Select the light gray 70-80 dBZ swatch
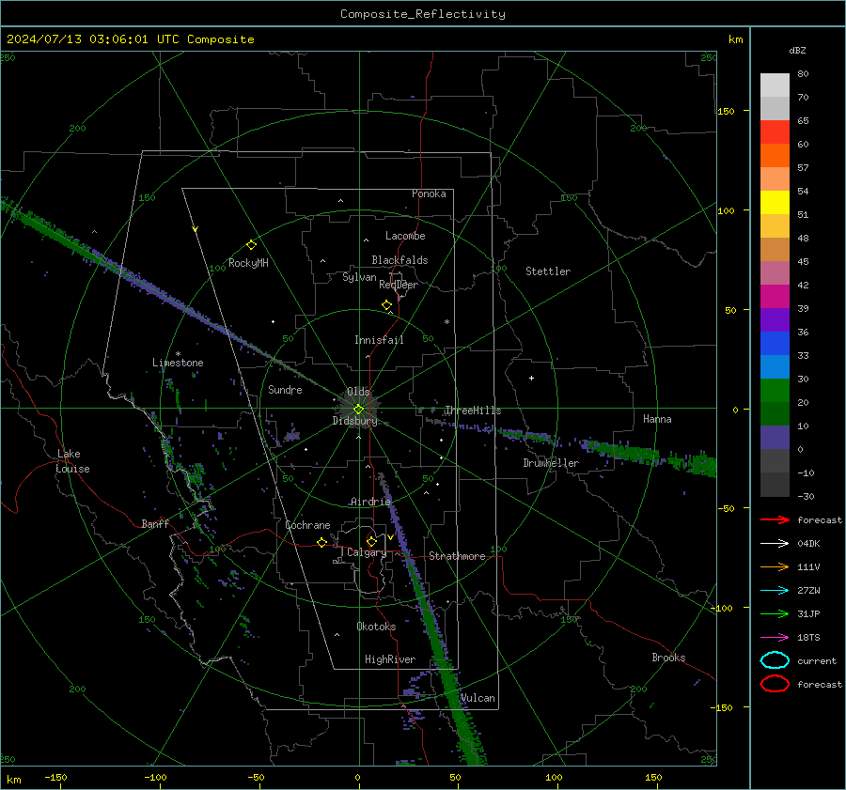The image size is (846, 790). [775, 85]
